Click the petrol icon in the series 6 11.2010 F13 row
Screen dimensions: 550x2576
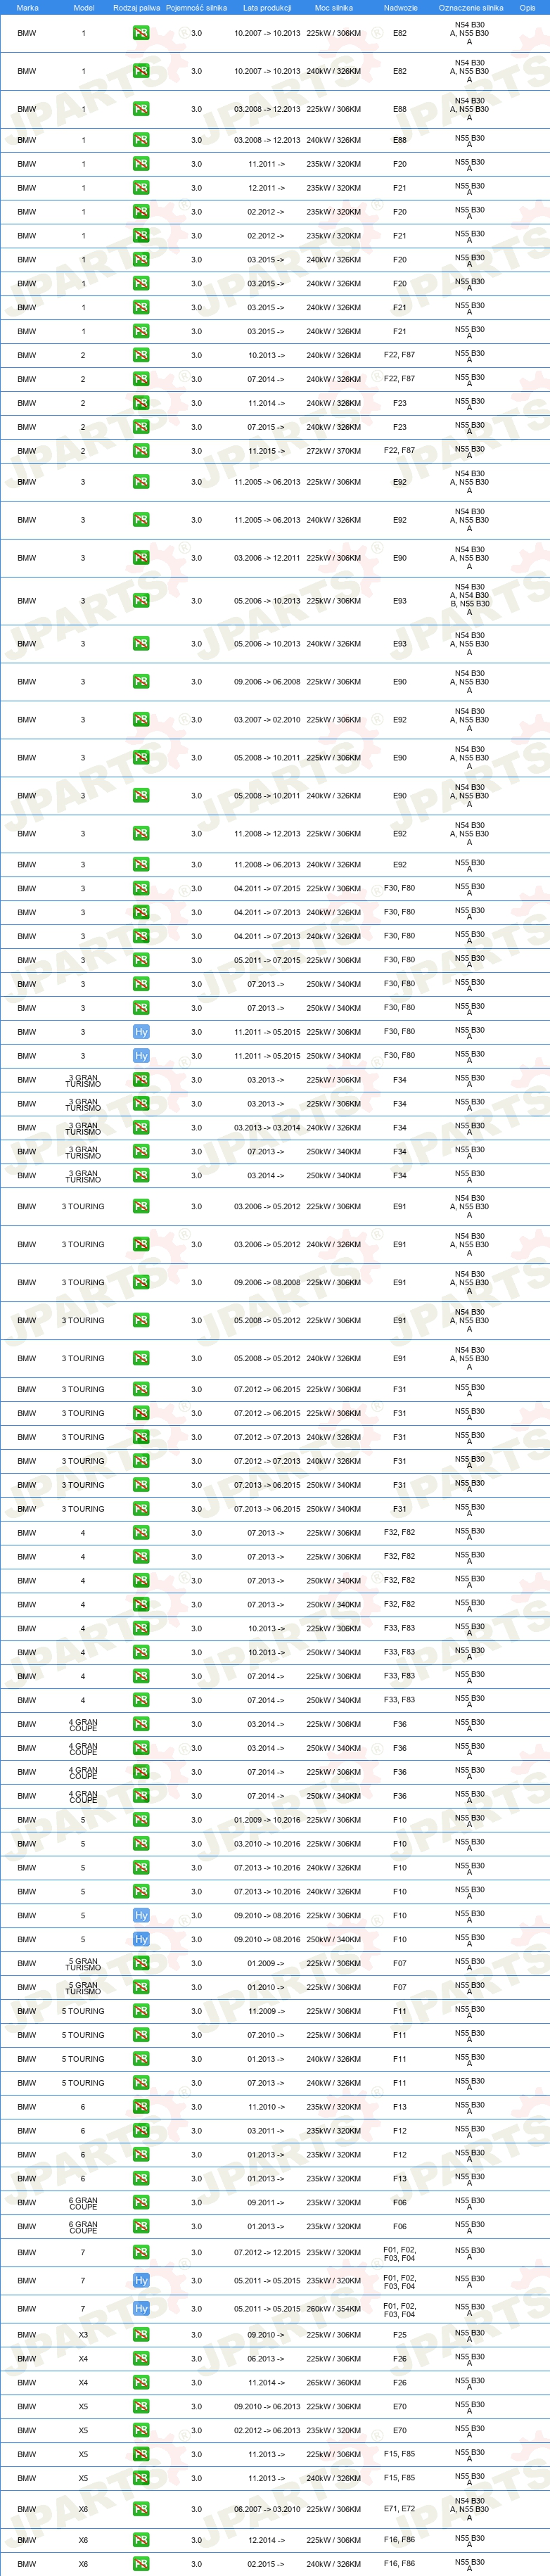(x=141, y=2107)
